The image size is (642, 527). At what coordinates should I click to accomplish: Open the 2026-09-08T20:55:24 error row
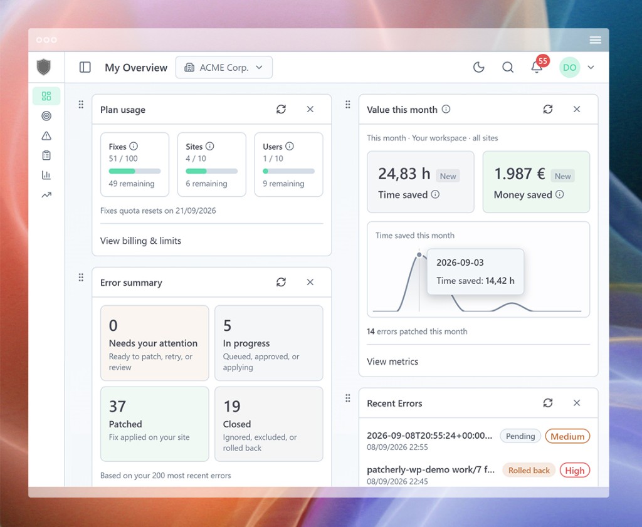tap(478, 441)
